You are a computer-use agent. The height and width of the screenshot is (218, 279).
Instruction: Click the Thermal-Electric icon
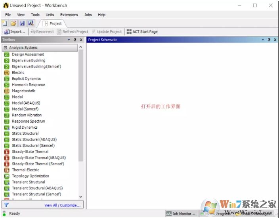pyautogui.click(x=7, y=170)
